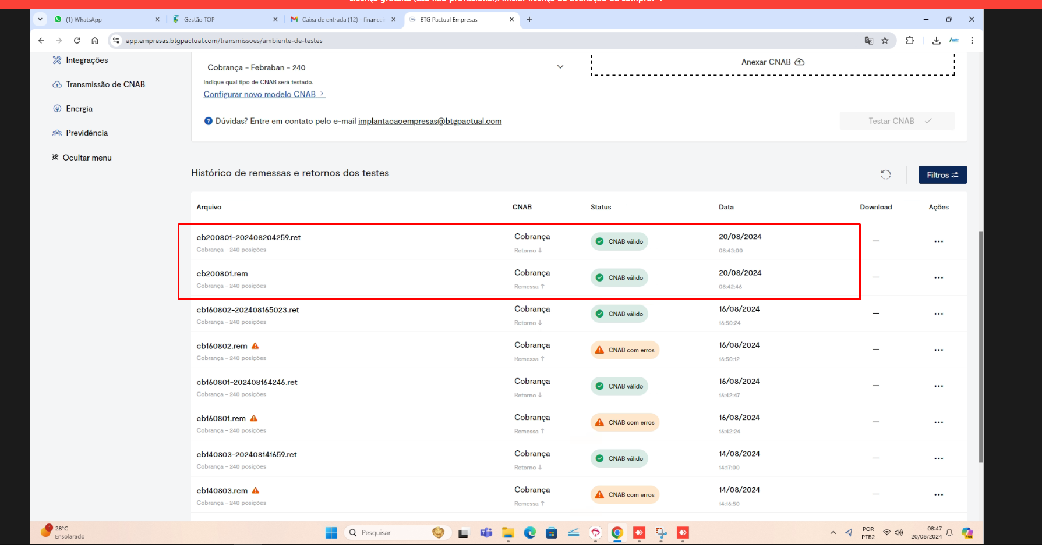Open File Explorer from the taskbar

point(508,533)
